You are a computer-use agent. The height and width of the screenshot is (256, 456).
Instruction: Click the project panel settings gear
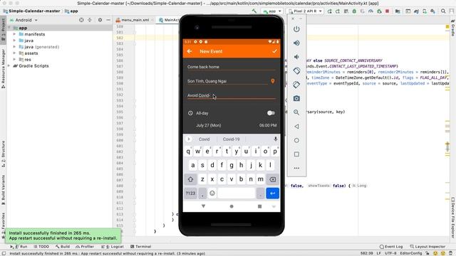point(100,20)
